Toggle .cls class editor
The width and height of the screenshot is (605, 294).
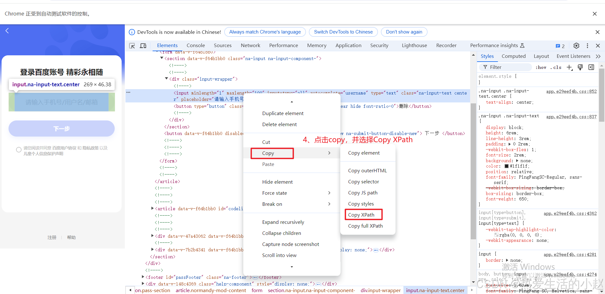point(556,67)
